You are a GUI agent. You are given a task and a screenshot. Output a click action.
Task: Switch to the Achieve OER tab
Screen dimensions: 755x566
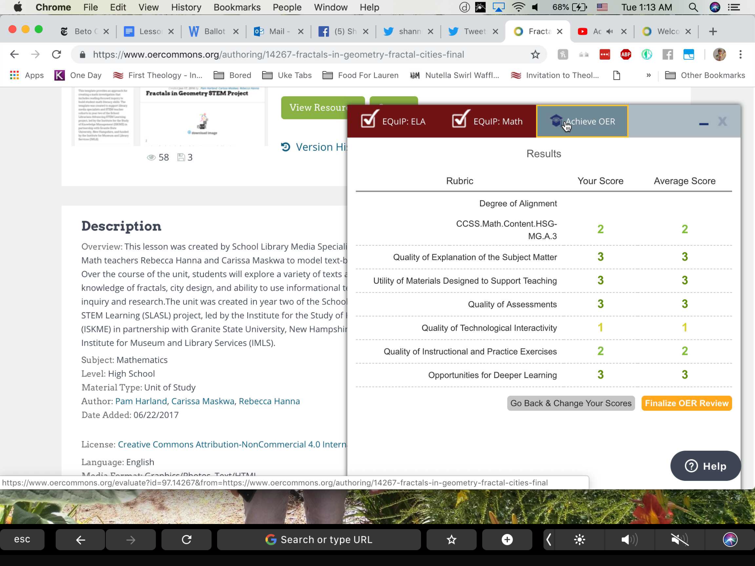582,121
